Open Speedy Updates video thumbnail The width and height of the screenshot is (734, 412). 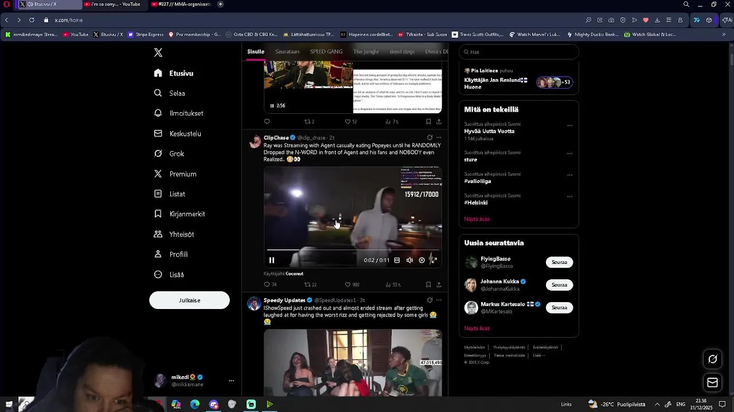click(353, 363)
